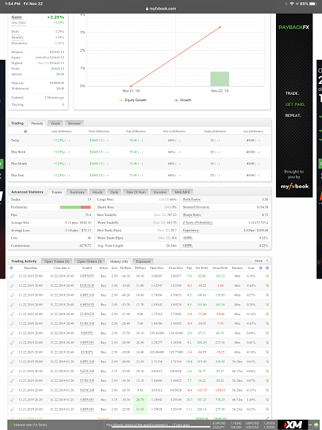Show the Open Trades (0) tab
Screen dimensions: 322x430
coord(57,261)
